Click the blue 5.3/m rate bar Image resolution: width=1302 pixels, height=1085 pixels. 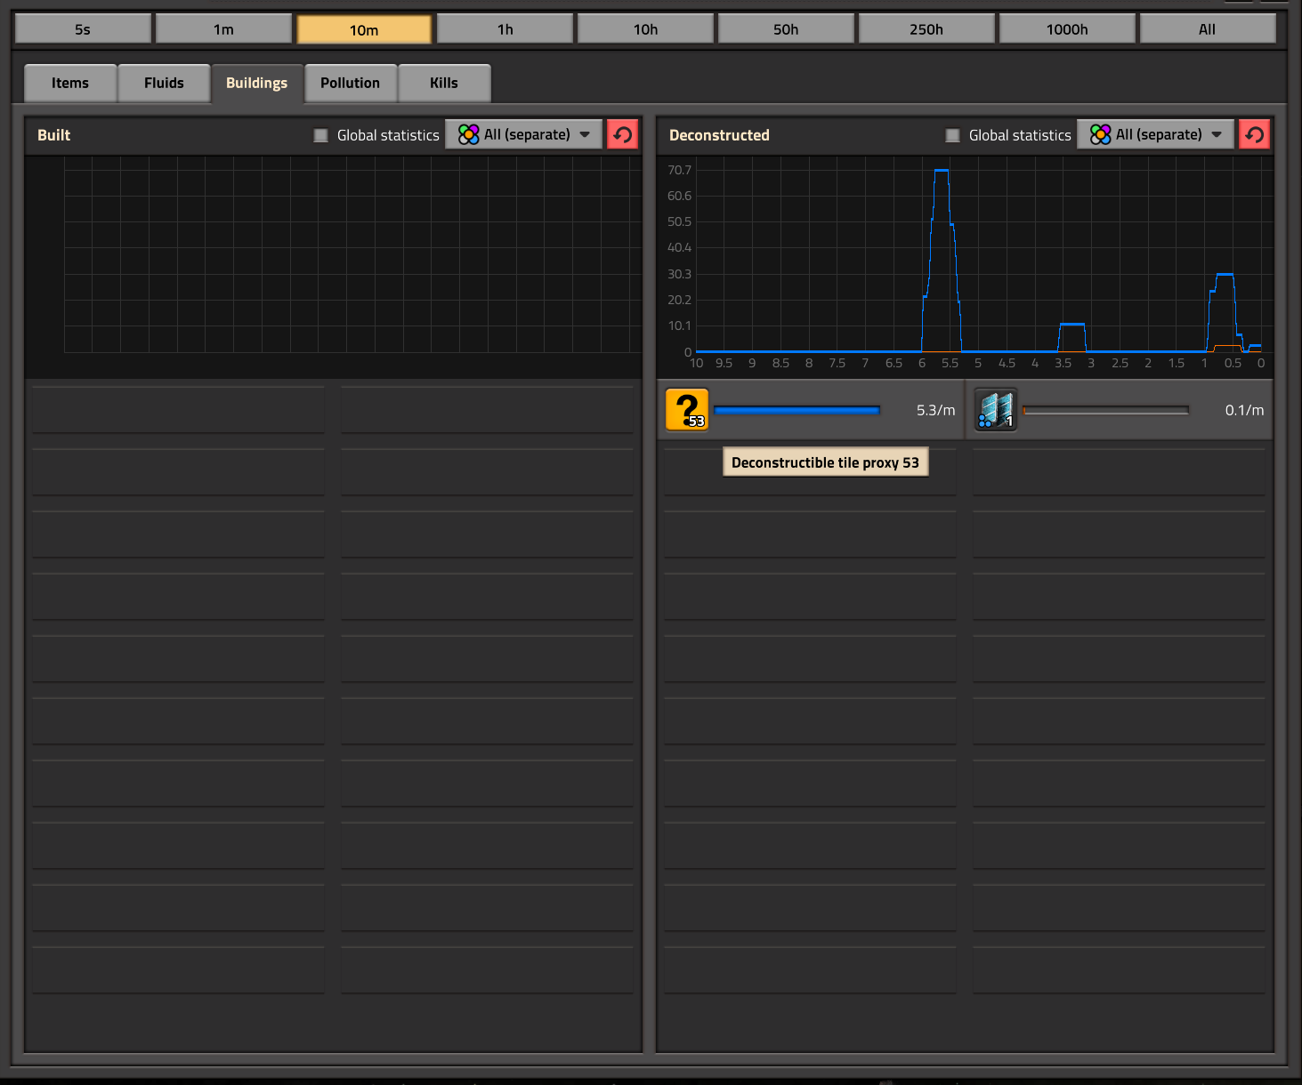coord(797,410)
